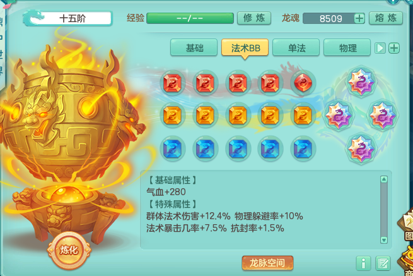Viewport: 413px width, 276px height.
Task: Select the bottom rainbow star dragon gem
Action: (x=361, y=148)
